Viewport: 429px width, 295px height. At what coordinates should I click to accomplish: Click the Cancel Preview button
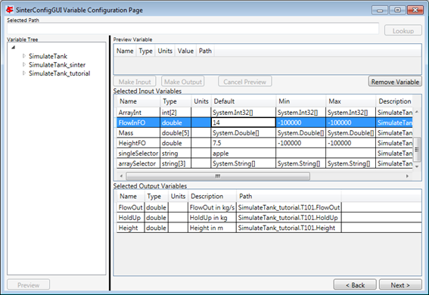point(244,82)
